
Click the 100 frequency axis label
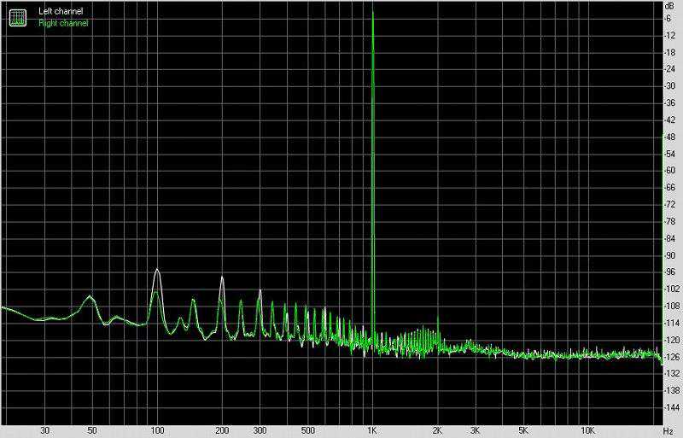(157, 430)
